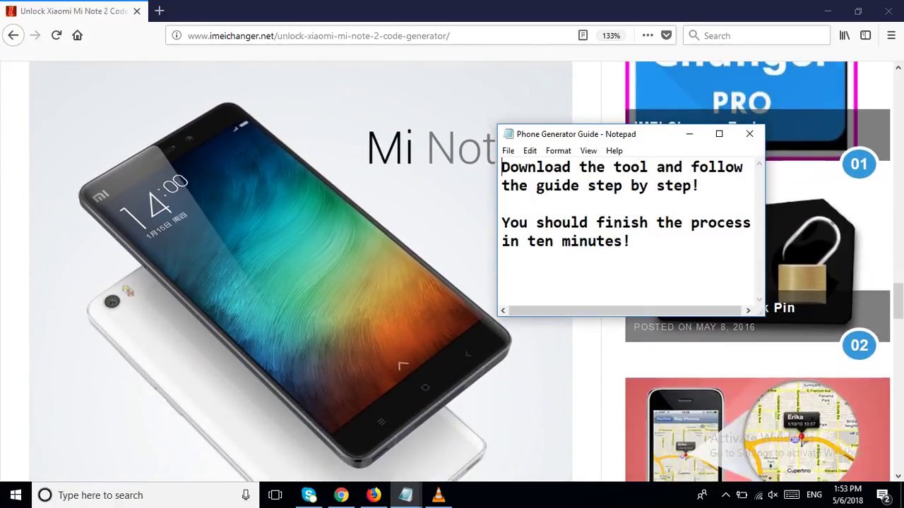Open the touch keyboard tray icon

tap(792, 495)
